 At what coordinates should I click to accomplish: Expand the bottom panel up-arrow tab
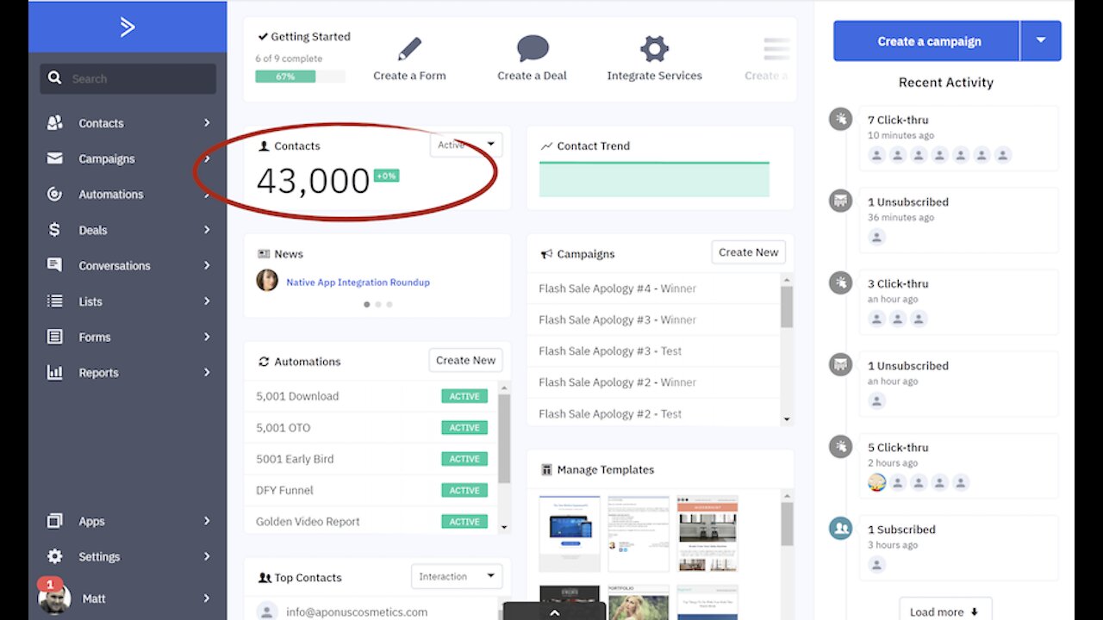(554, 611)
